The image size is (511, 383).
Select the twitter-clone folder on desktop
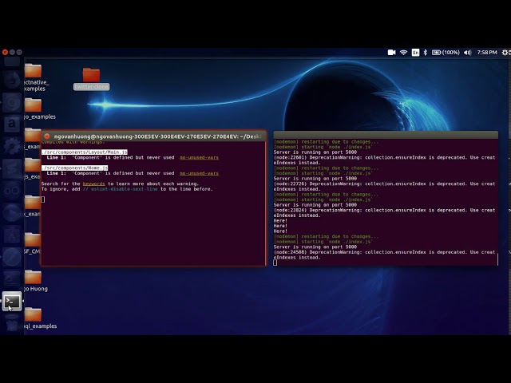91,78
